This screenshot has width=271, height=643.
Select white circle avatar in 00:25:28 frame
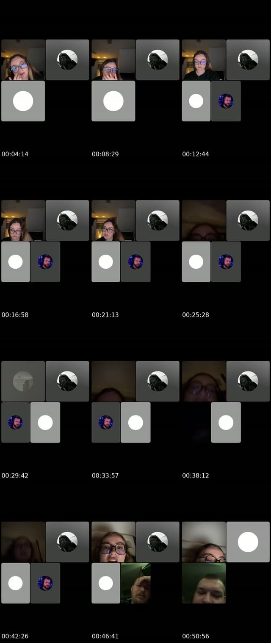click(x=196, y=262)
